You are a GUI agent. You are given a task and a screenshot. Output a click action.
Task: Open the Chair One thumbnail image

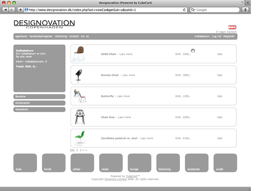coord(80,117)
